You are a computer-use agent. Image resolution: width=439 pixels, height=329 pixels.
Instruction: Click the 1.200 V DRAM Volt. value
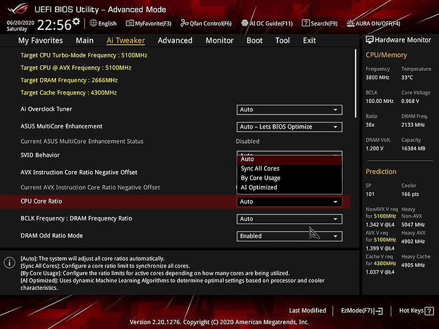pyautogui.click(x=374, y=149)
